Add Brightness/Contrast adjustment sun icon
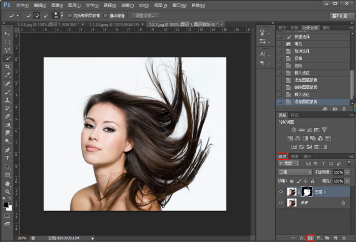356x242 pixels. click(x=293, y=130)
